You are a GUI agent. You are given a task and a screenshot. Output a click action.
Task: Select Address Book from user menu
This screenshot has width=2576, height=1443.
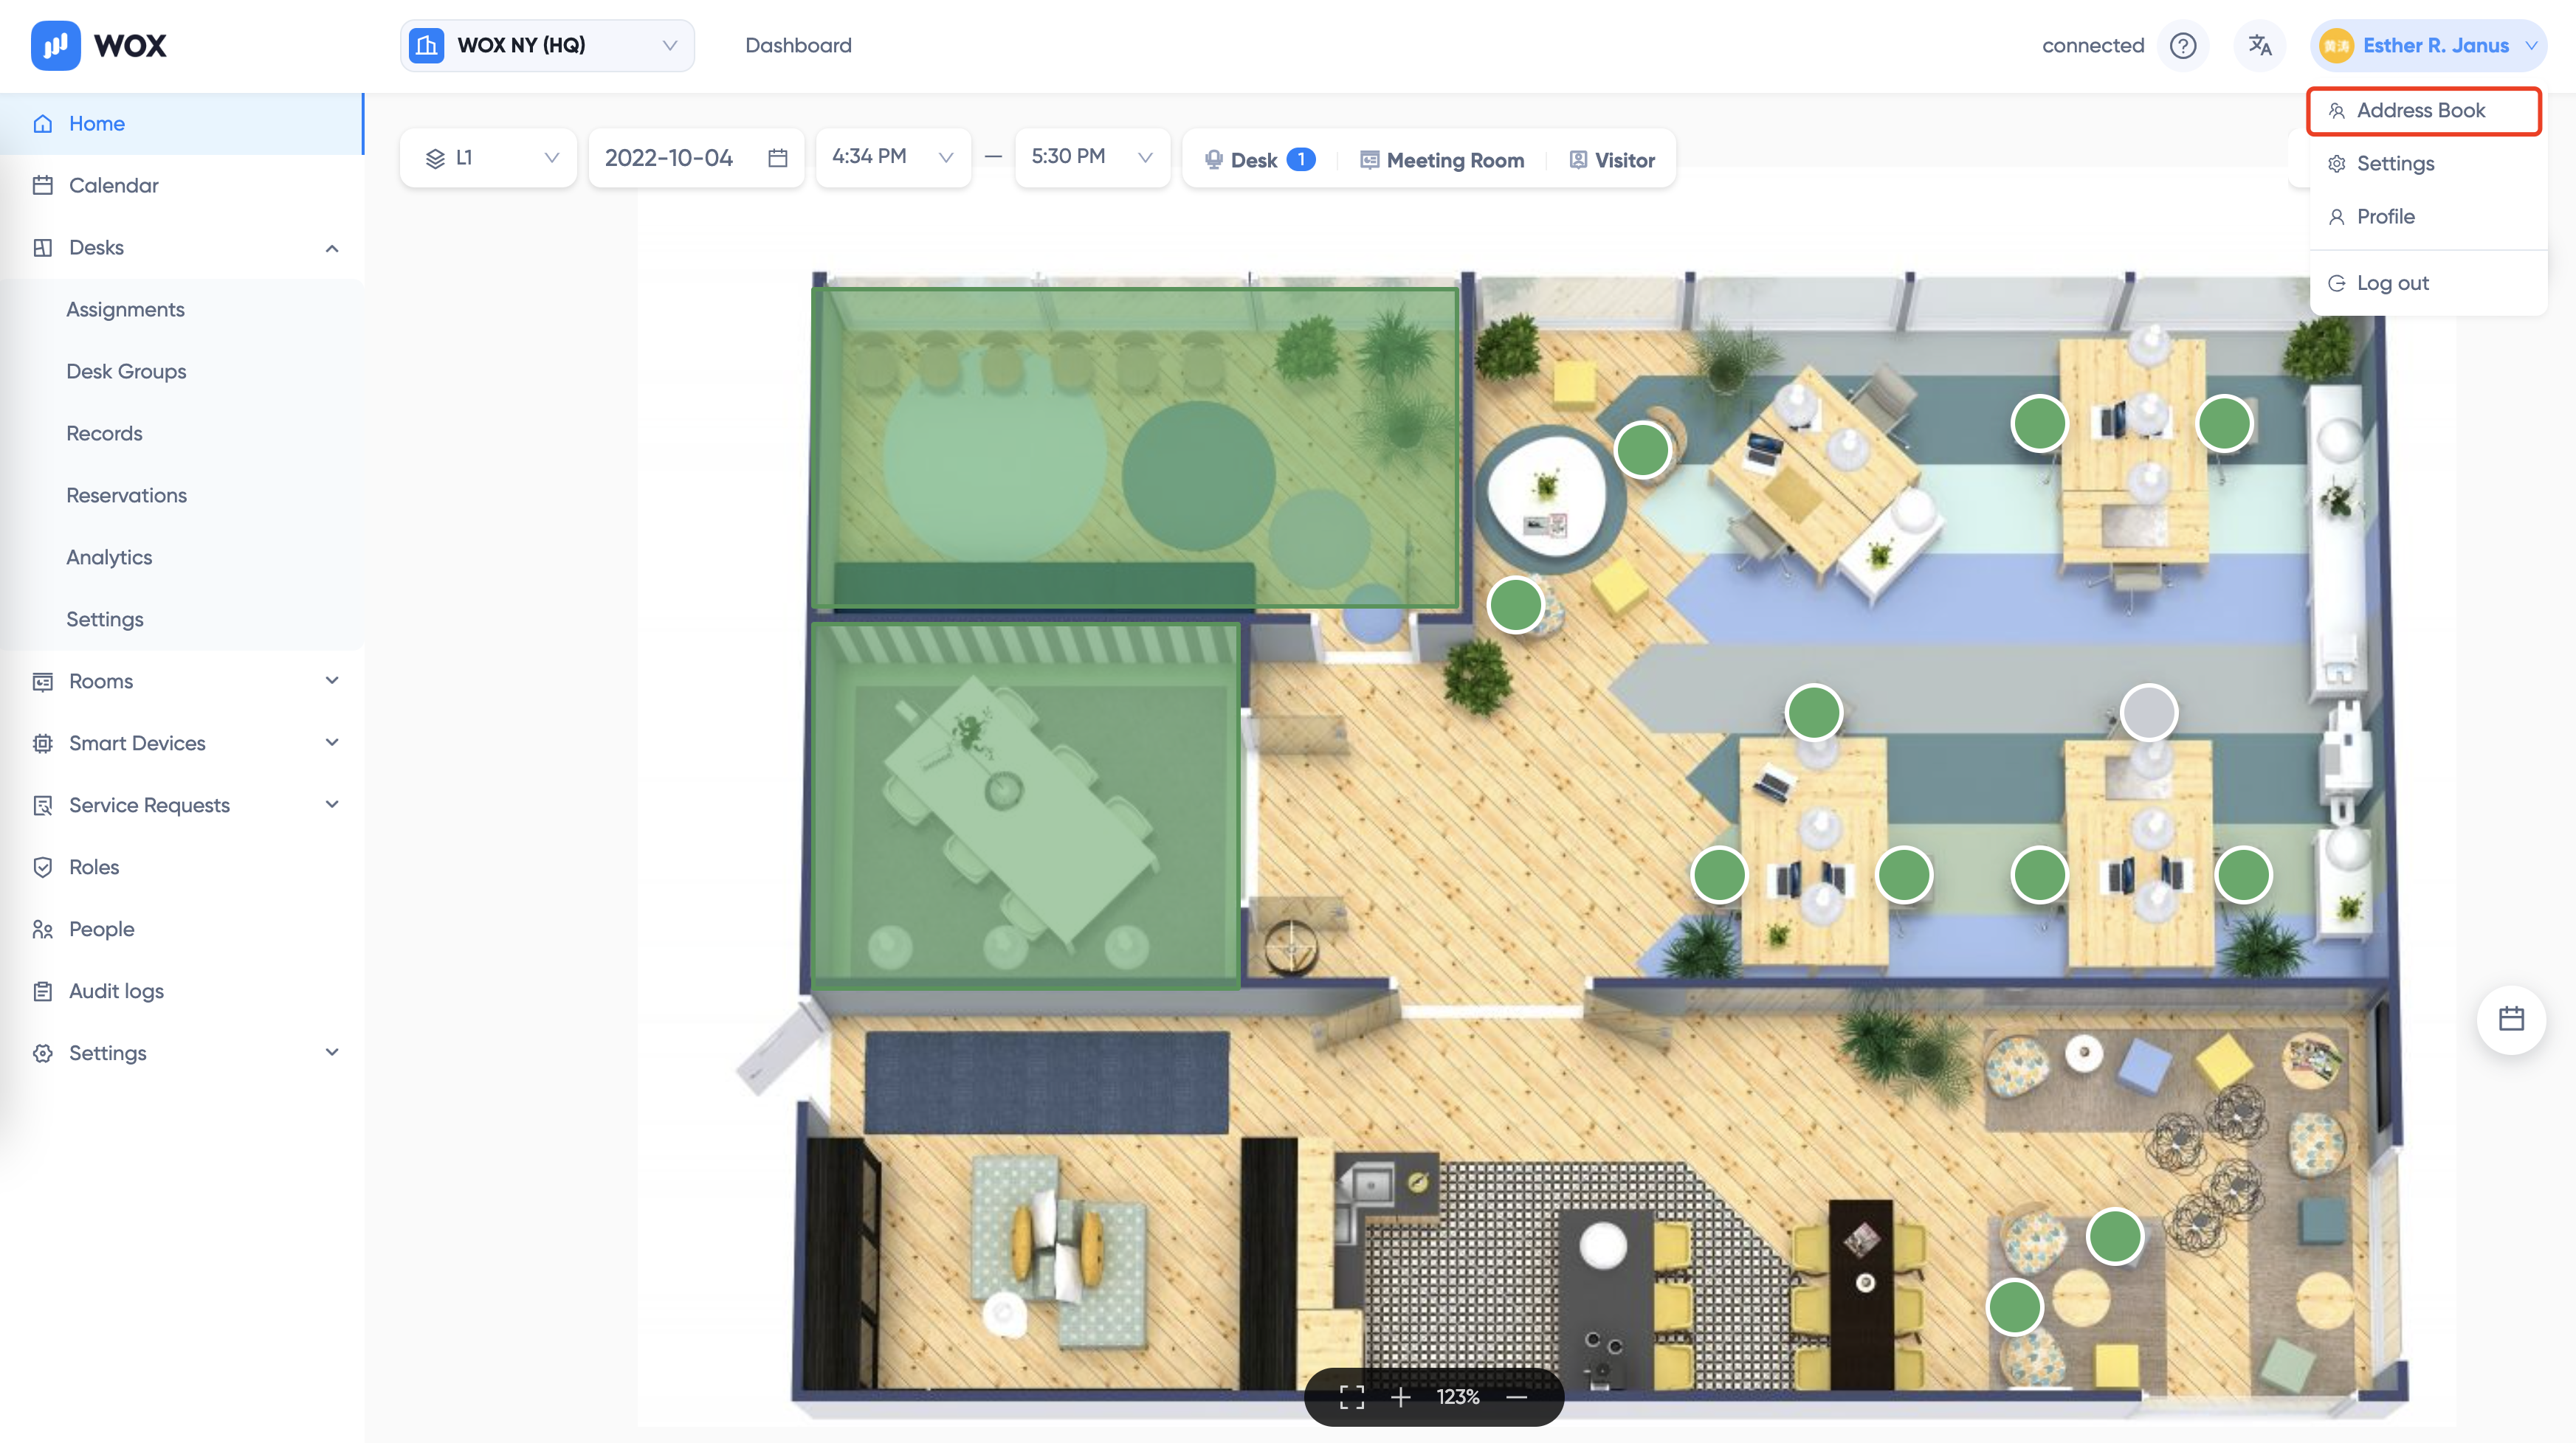(2424, 111)
